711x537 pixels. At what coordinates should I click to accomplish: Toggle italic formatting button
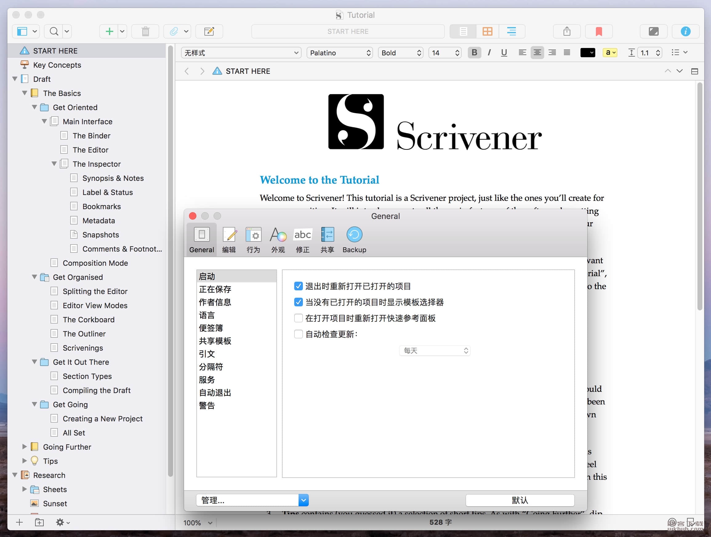[x=489, y=53]
